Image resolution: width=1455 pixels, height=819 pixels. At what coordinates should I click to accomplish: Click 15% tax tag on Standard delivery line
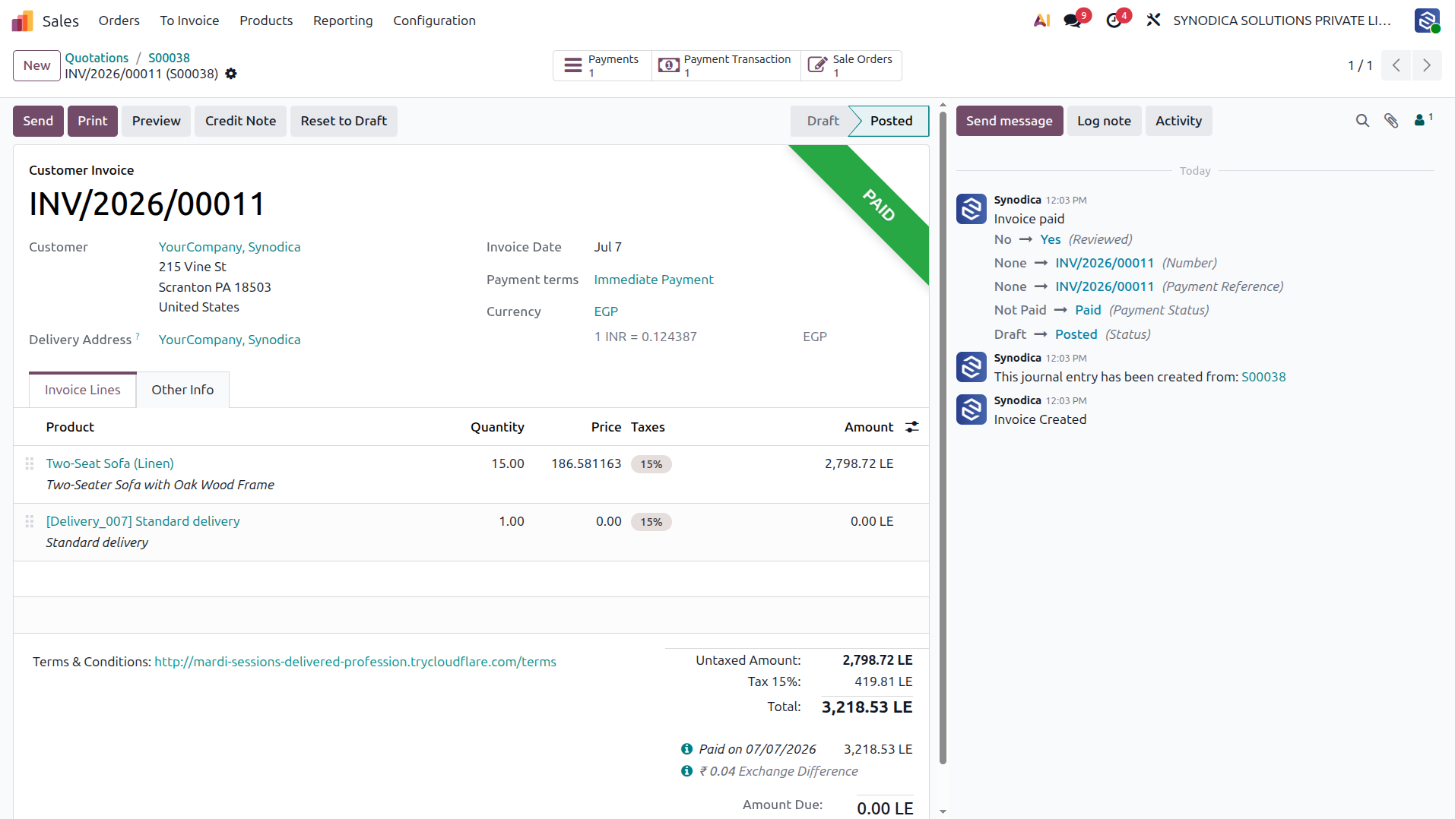651,522
